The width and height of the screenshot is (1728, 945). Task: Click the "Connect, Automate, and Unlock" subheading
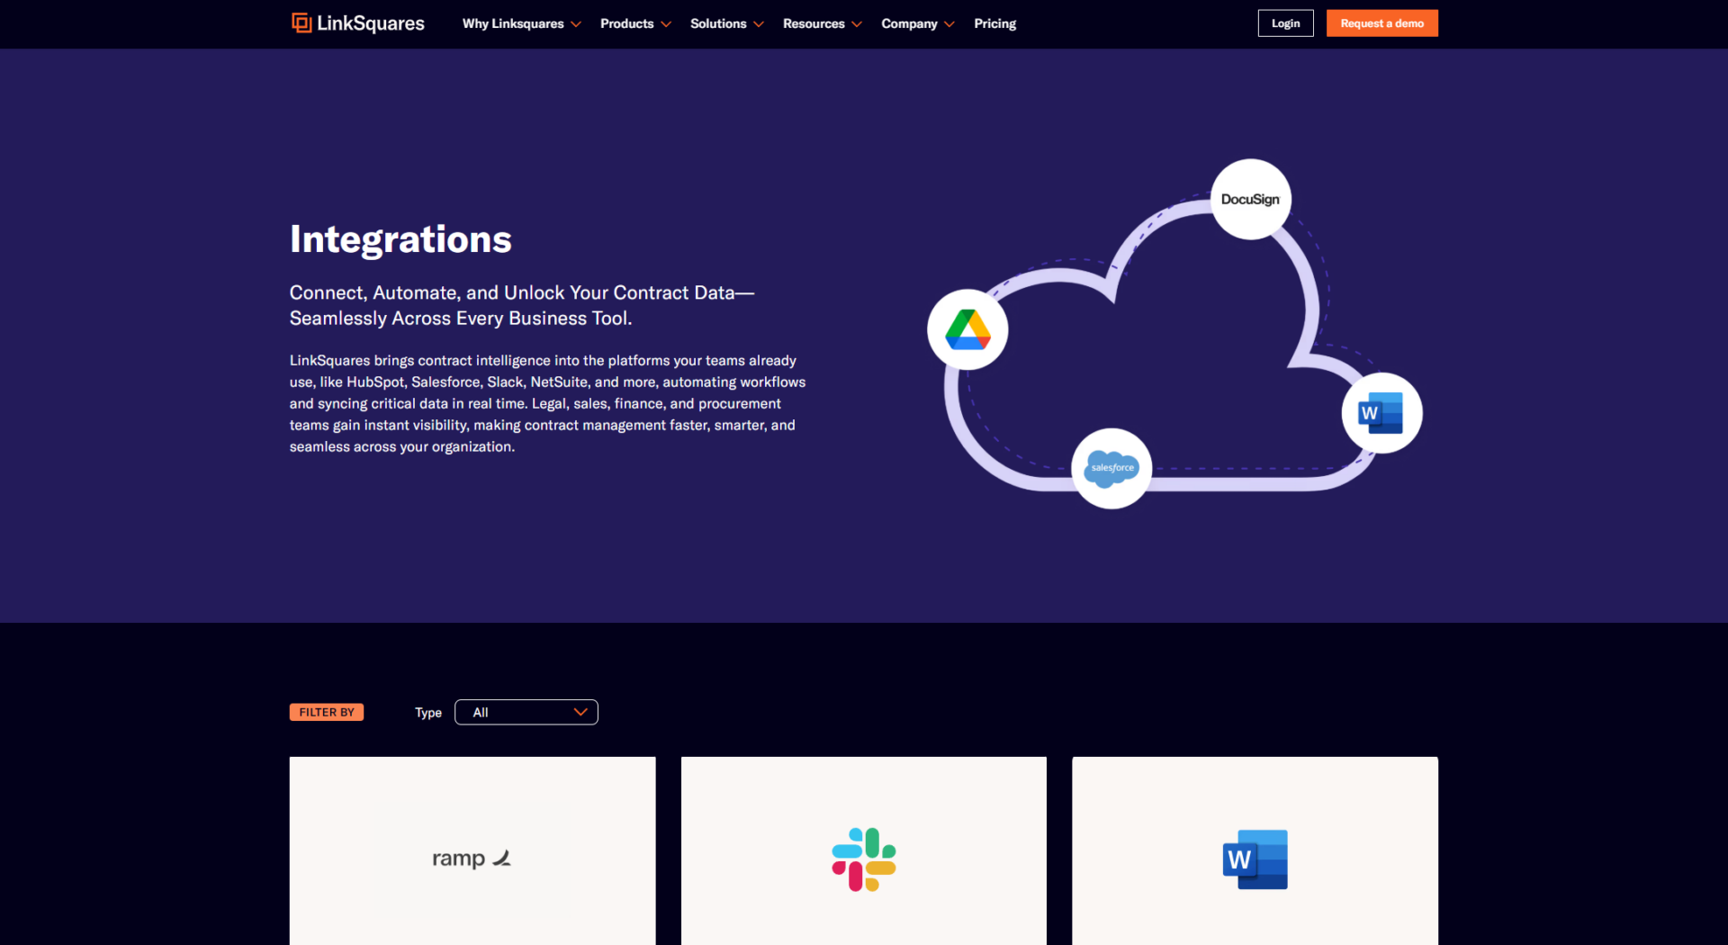[x=522, y=305]
